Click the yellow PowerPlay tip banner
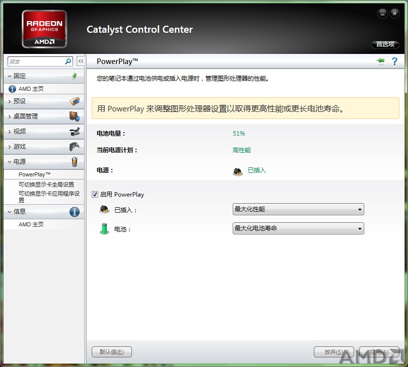408x367 pixels. tap(245, 108)
